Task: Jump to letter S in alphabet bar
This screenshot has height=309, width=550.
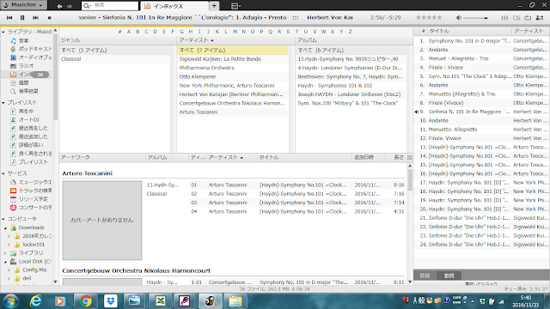Action: [289, 32]
